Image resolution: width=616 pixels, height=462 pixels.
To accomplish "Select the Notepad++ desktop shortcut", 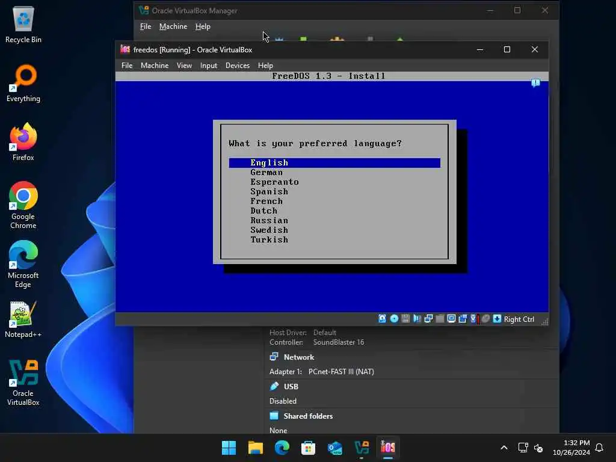I will 23,319.
